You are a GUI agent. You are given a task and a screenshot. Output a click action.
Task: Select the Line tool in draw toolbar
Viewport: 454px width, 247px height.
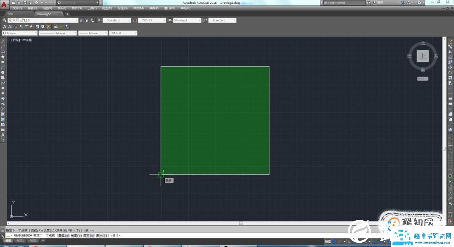pos(3,41)
